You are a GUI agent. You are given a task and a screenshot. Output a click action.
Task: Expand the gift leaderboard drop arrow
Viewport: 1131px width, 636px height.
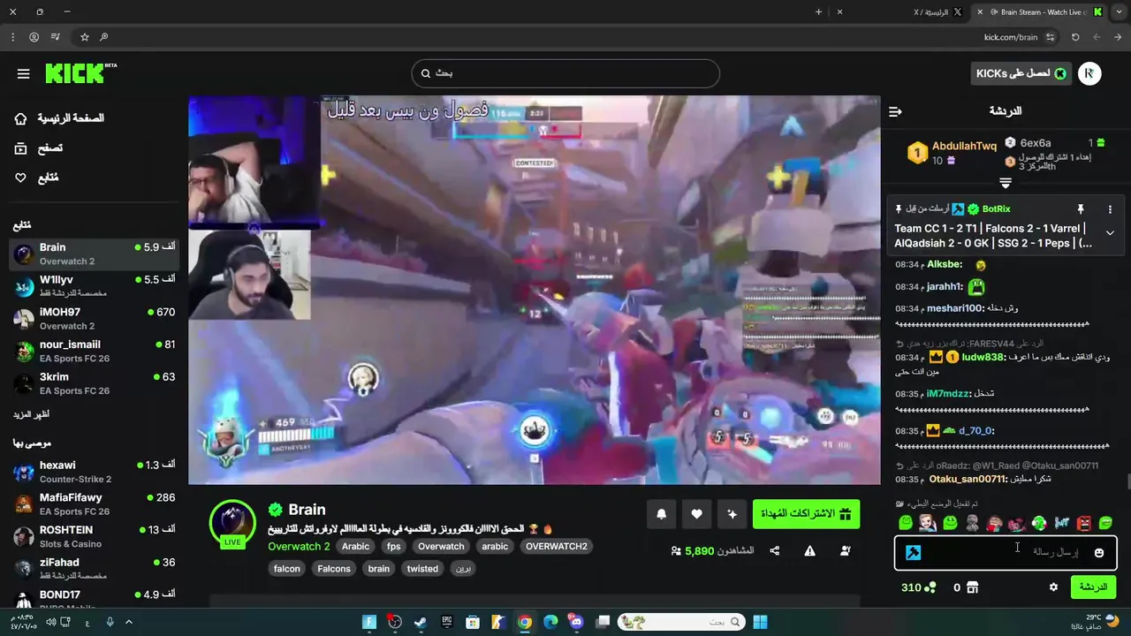1005,183
